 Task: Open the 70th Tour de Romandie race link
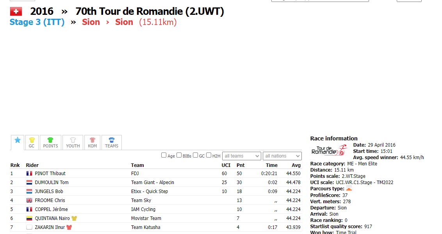pyautogui.click(x=150, y=12)
